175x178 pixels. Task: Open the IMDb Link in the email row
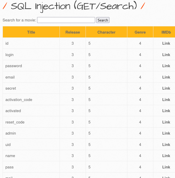click(x=166, y=77)
